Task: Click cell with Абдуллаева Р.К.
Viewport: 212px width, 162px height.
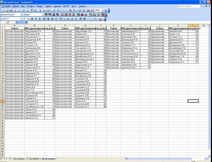Action: click(34, 31)
